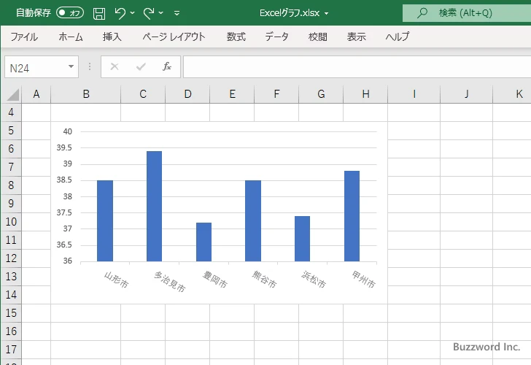
Task: Click inside the formula bar input
Action: point(357,67)
